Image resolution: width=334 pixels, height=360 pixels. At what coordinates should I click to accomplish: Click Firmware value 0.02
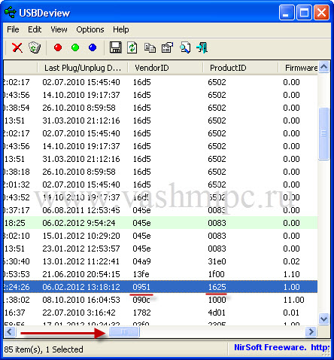tap(291, 261)
